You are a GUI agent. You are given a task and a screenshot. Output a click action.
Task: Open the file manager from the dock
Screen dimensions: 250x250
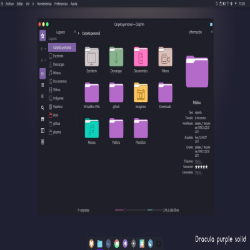100,243
